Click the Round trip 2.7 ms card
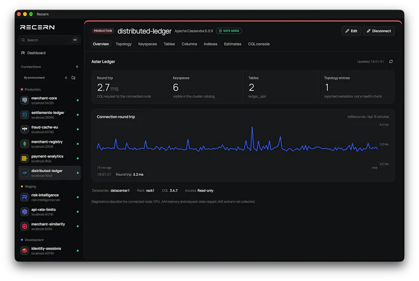 coord(129,87)
